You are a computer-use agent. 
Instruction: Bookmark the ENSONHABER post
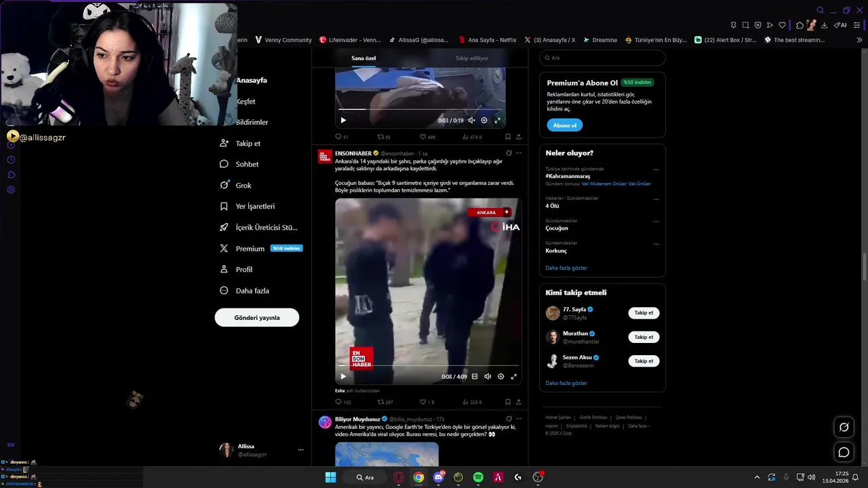pos(507,402)
